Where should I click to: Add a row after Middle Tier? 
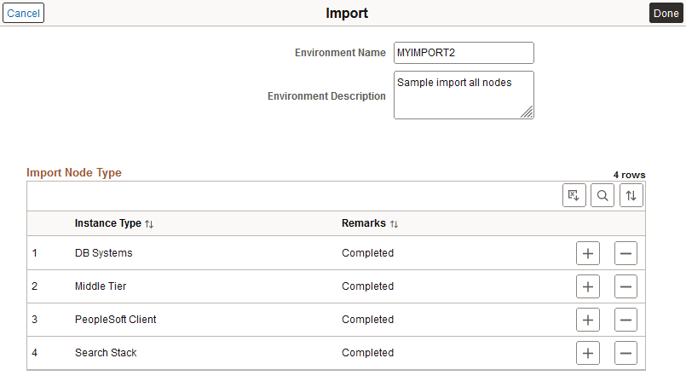coord(588,286)
